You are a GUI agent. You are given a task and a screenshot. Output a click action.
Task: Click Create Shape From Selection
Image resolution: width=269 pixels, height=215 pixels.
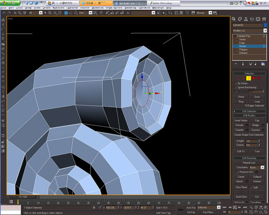(249, 135)
